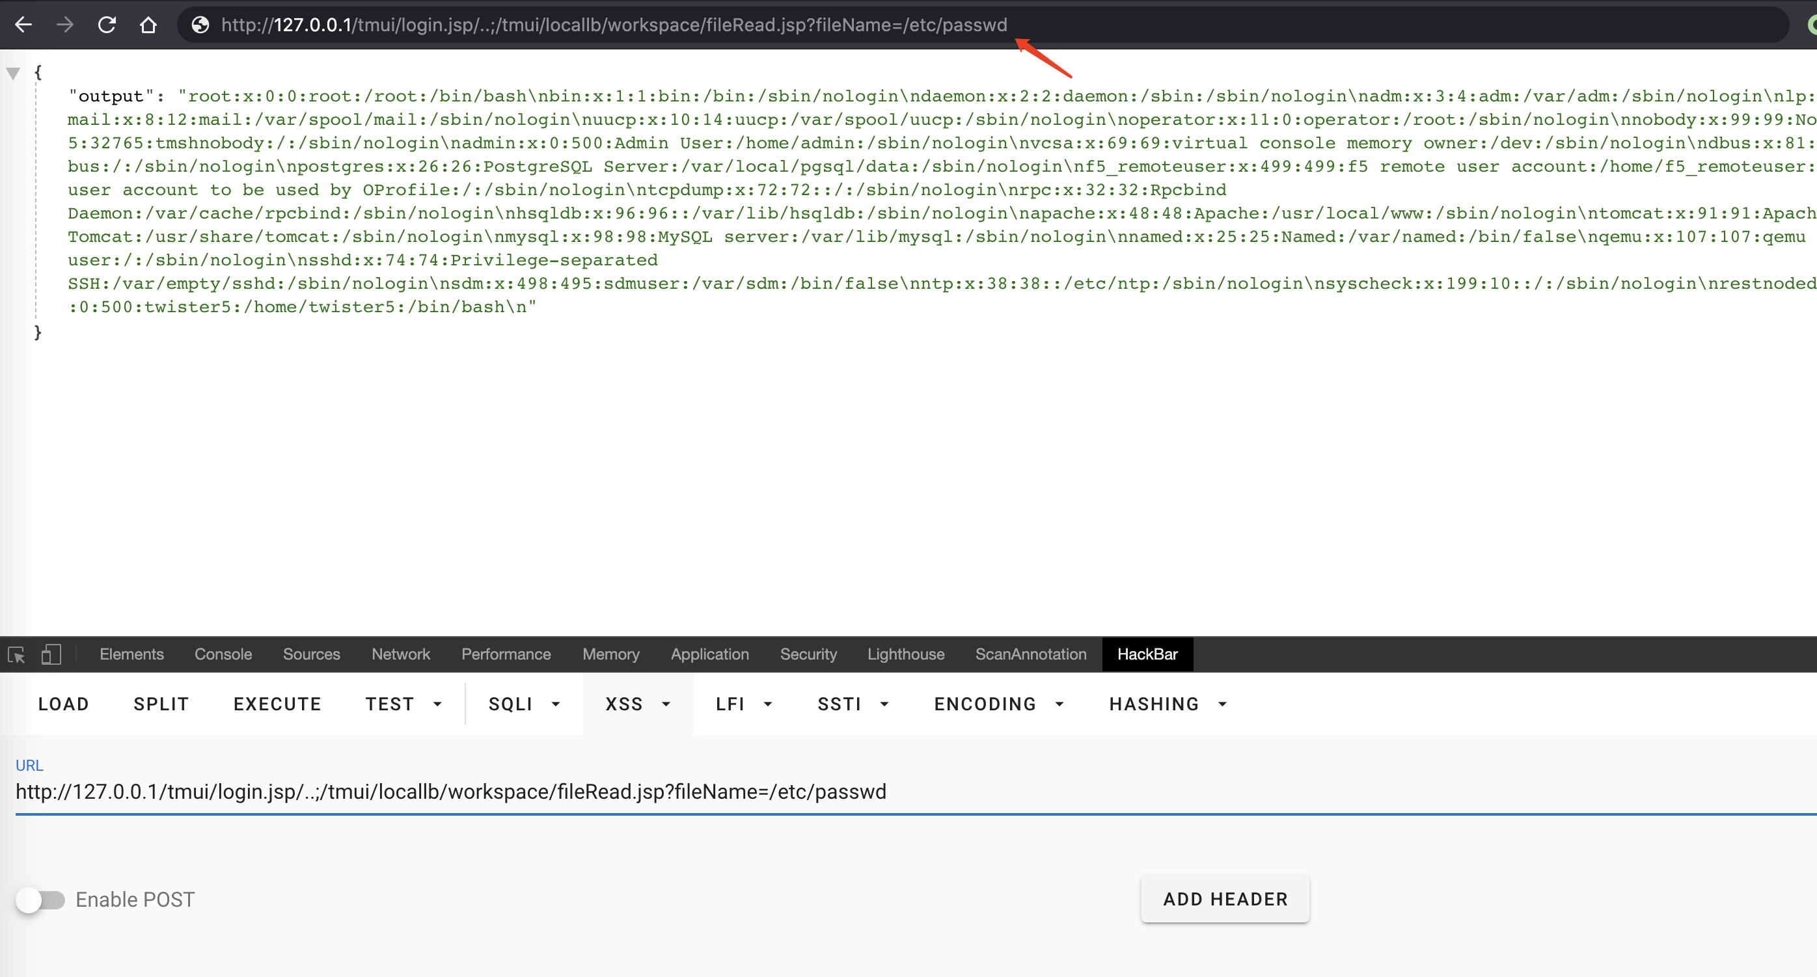Viewport: 1817px width, 977px height.
Task: Activate the DevTools element inspector icon
Action: (16, 655)
